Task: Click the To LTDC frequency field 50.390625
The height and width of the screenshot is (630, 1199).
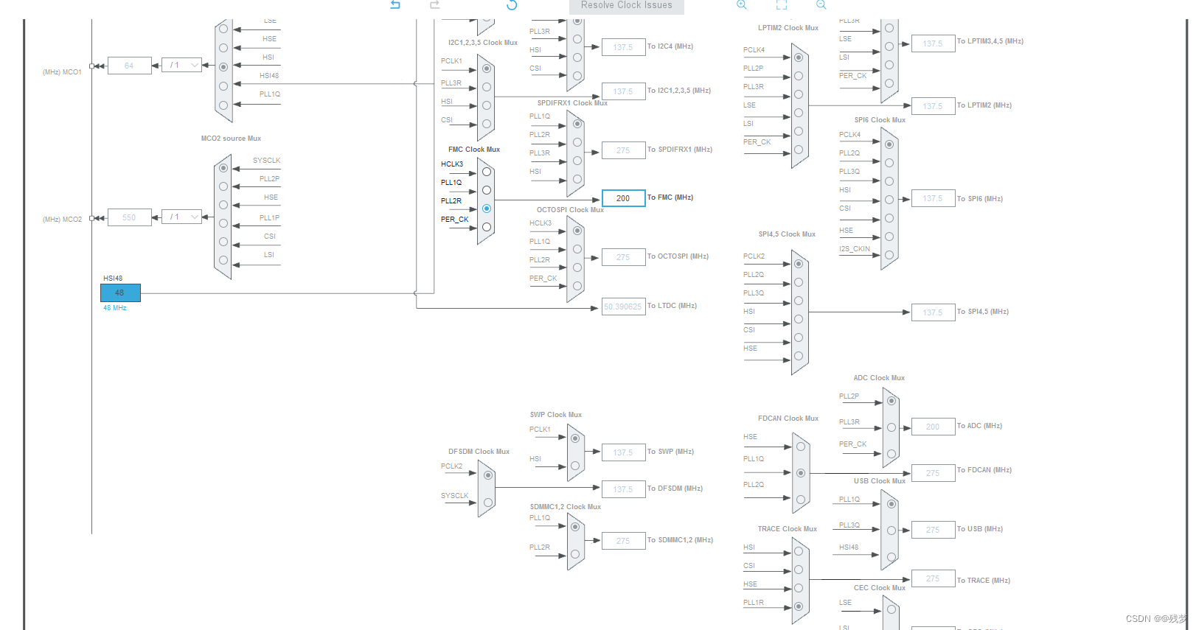Action: coord(624,307)
